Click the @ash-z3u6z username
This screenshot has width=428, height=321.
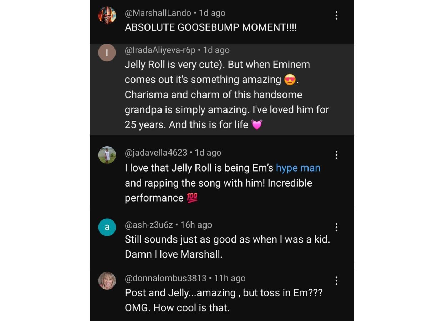[149, 225]
